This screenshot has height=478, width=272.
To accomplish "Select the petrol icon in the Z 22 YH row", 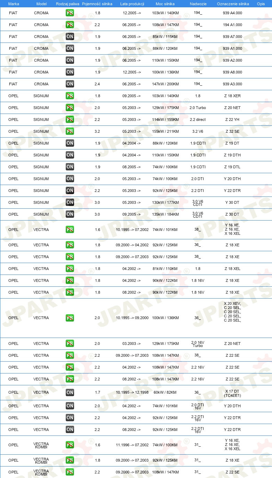I will (x=70, y=119).
